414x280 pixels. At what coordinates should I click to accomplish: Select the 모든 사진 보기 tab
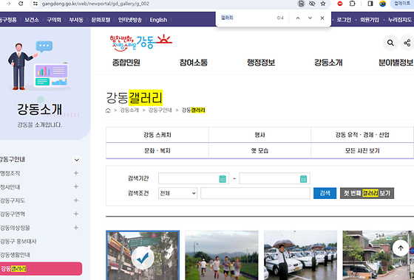pos(362,151)
